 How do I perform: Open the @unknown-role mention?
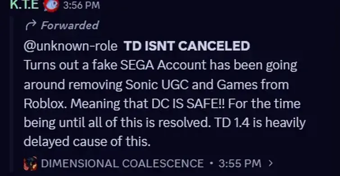(x=70, y=46)
